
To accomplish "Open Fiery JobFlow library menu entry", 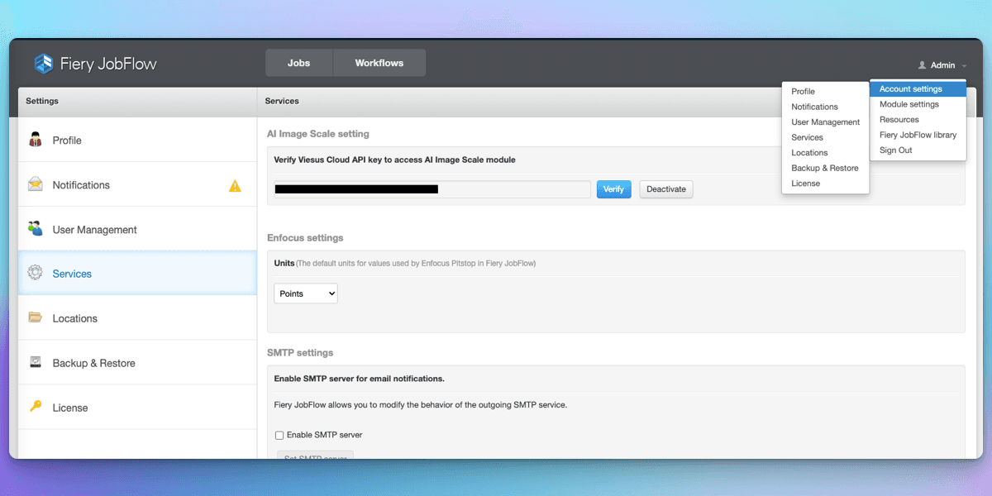I will pyautogui.click(x=918, y=135).
